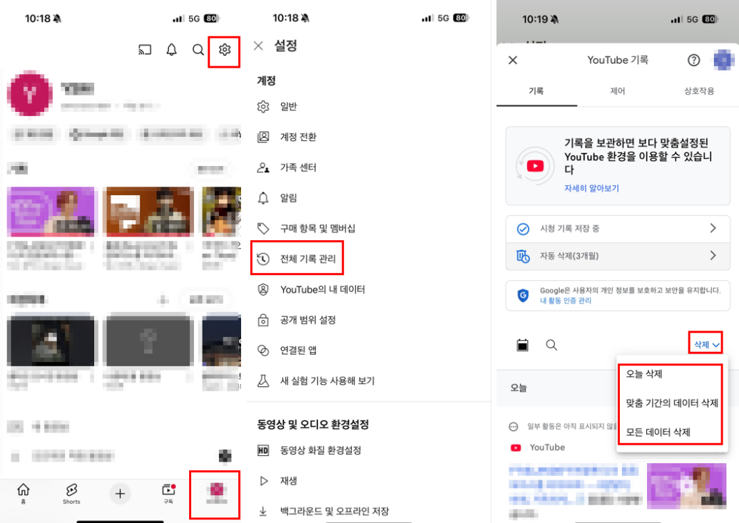The image size is (739, 523).
Task: Expand 자동 삭제(3개월) option
Action: (x=617, y=256)
